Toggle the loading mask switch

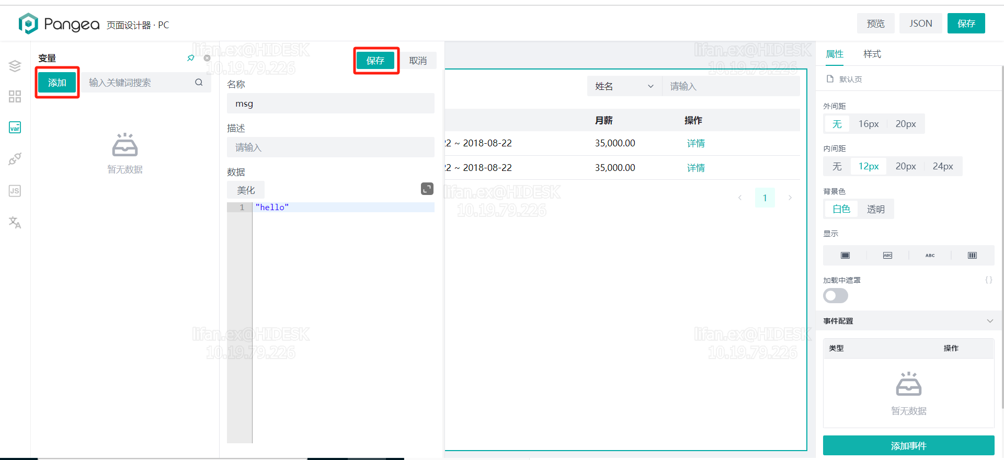836,296
